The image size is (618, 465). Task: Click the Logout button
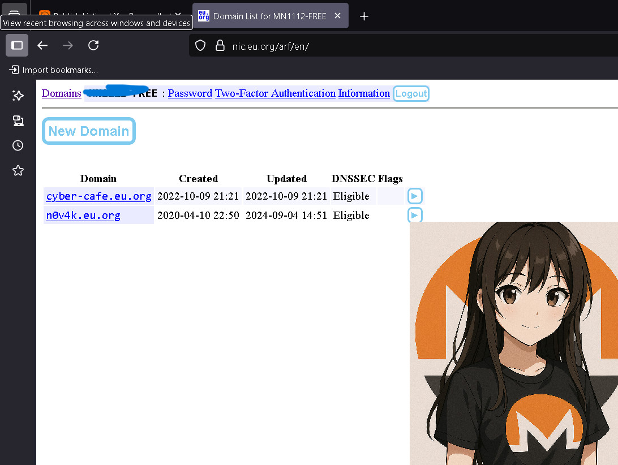411,93
